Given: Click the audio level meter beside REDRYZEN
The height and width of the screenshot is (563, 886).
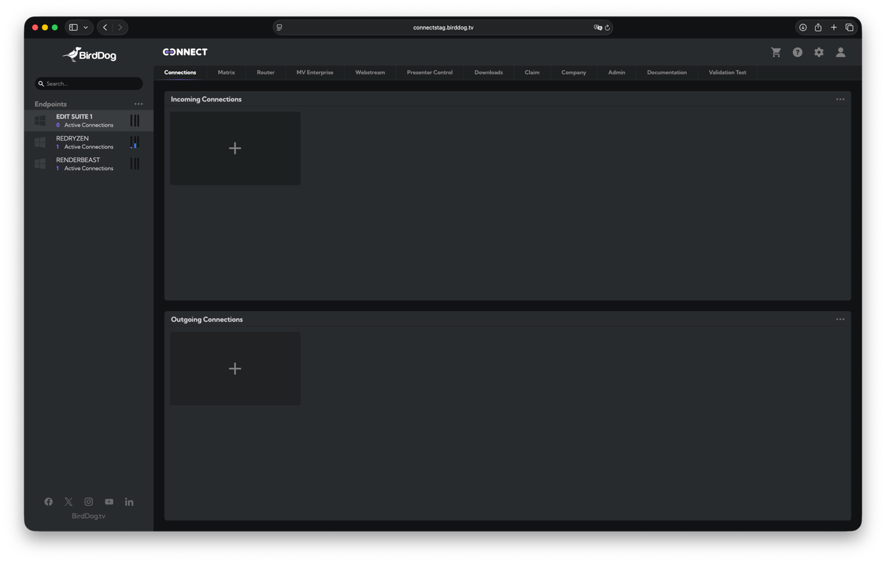Looking at the screenshot, I should tap(135, 142).
